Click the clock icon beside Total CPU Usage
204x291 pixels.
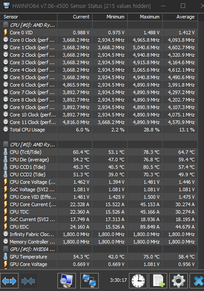[x=6, y=129]
